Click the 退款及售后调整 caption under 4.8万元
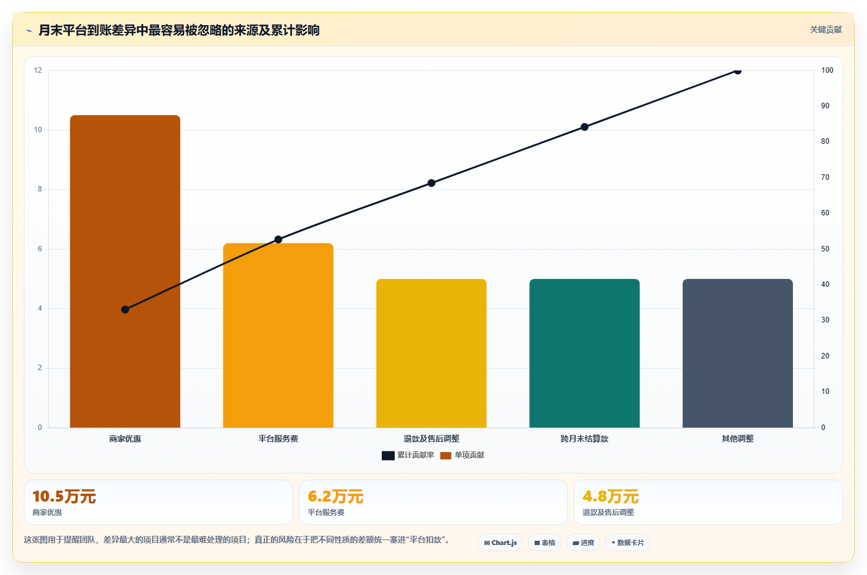Viewport: 867px width, 575px height. click(608, 513)
